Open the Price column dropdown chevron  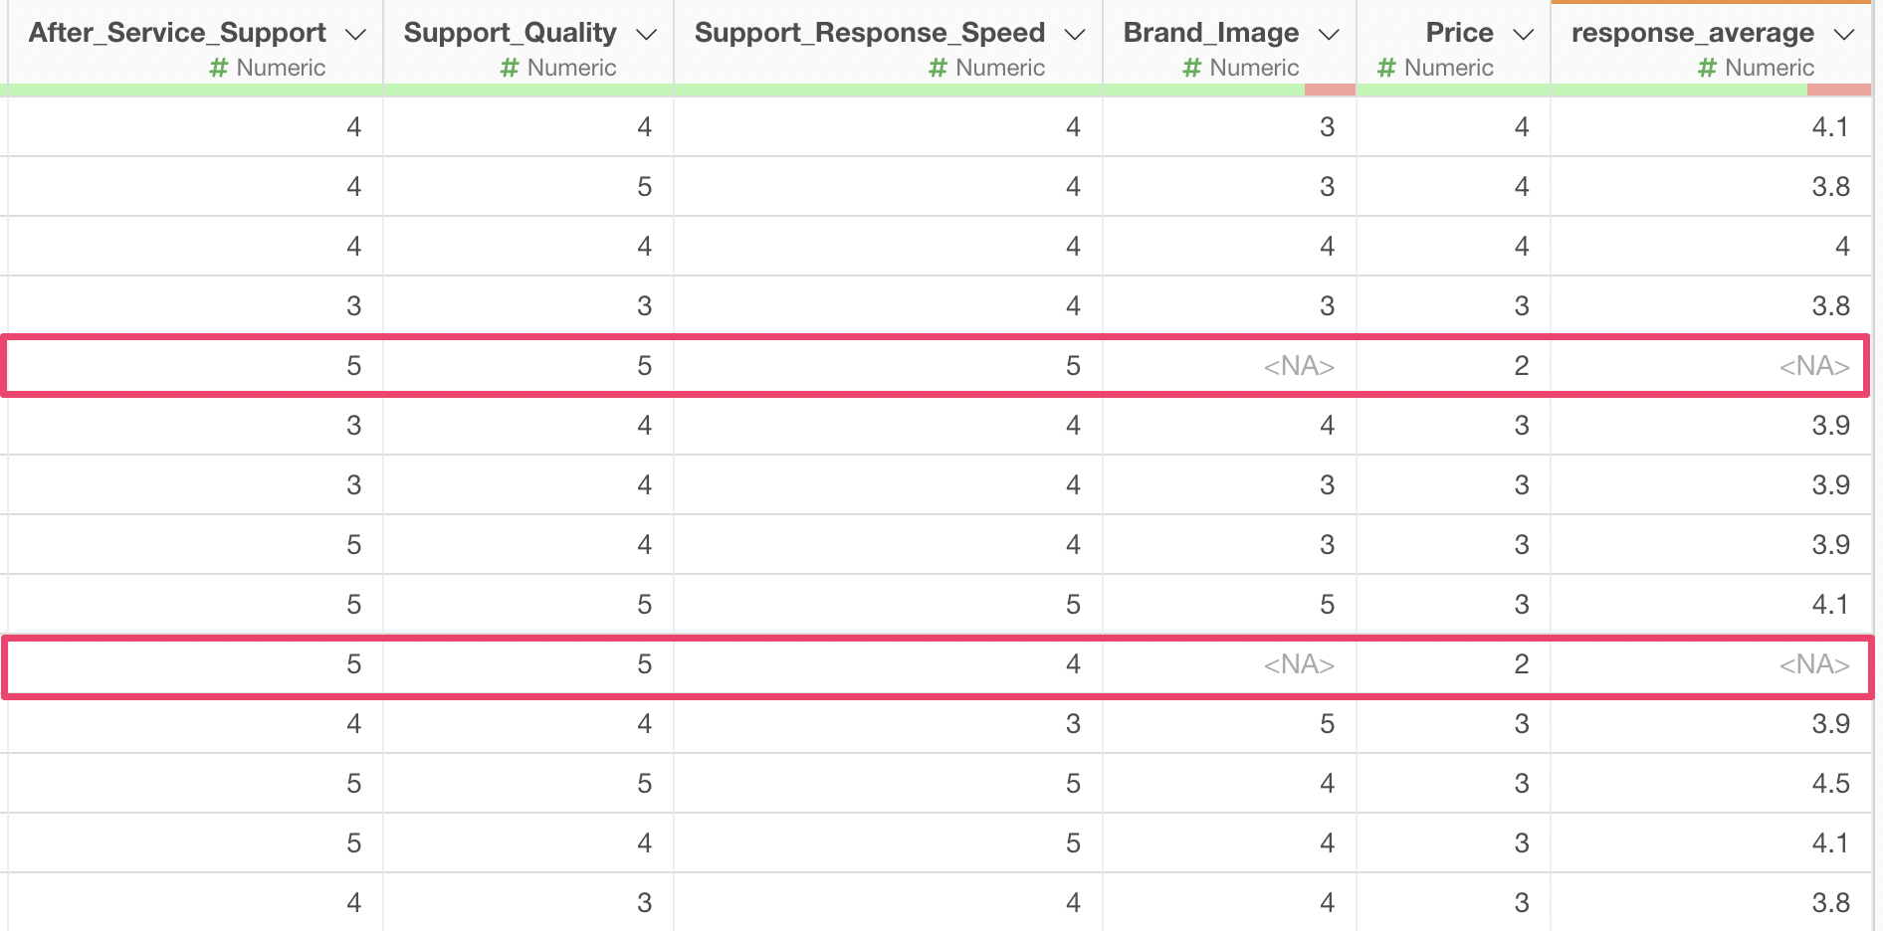click(1523, 35)
